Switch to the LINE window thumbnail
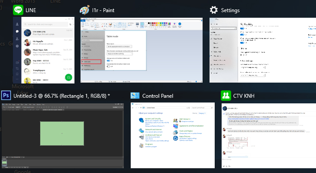 pyautogui.click(x=44, y=50)
